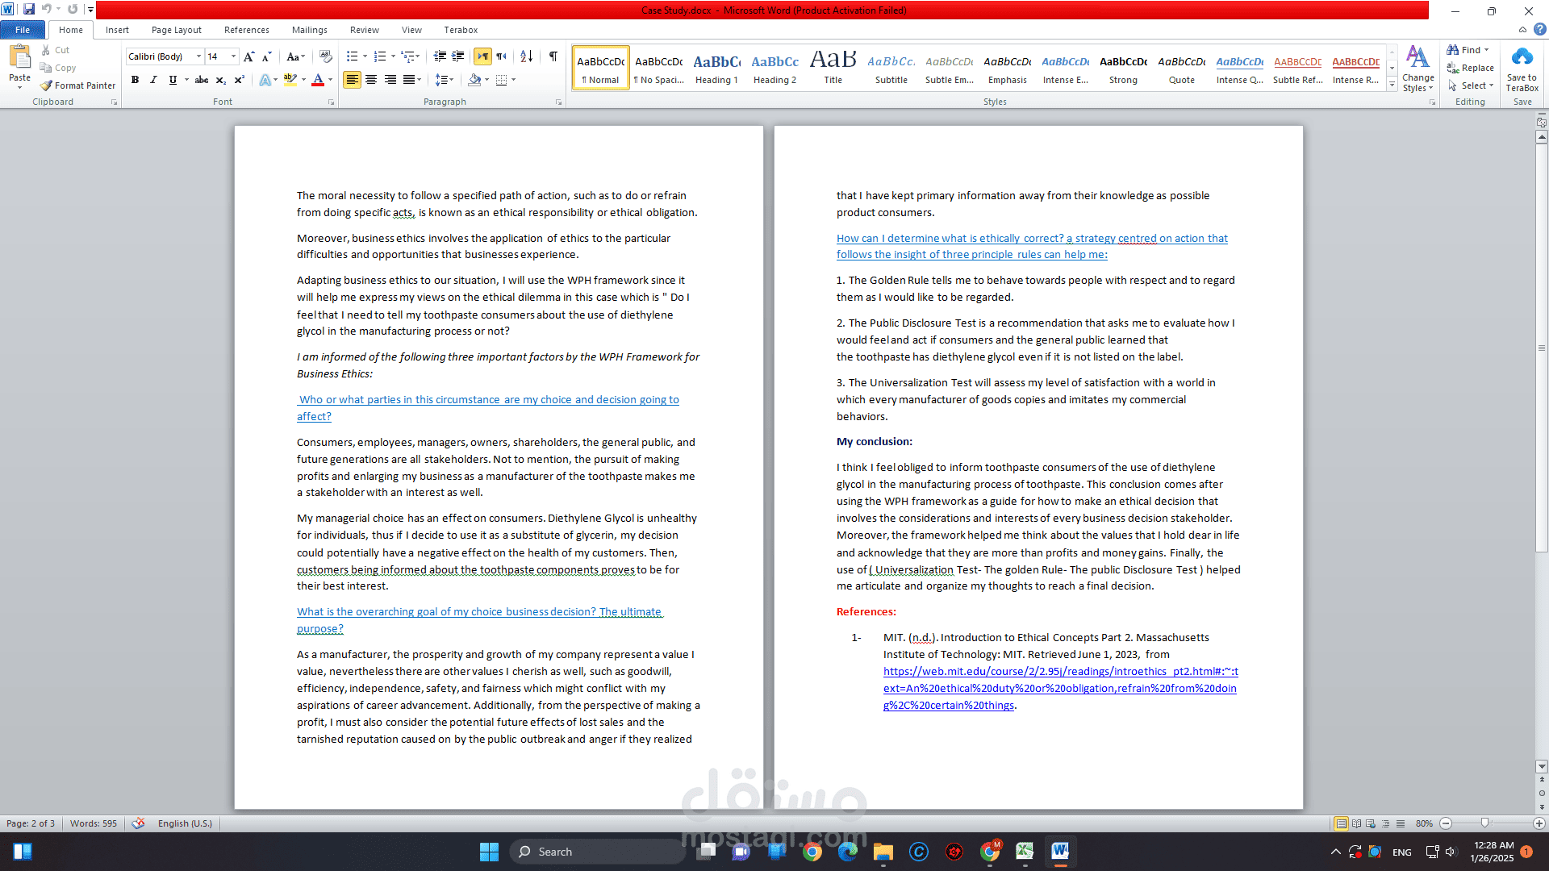The height and width of the screenshot is (871, 1549).
Task: Toggle Align Text Left
Action: (352, 80)
